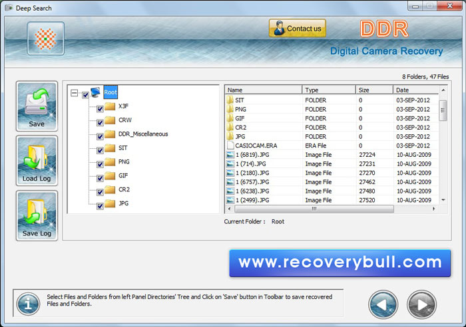Click the file list scroll right arrow
Viewport: 466px width, 327px height.
pos(434,209)
